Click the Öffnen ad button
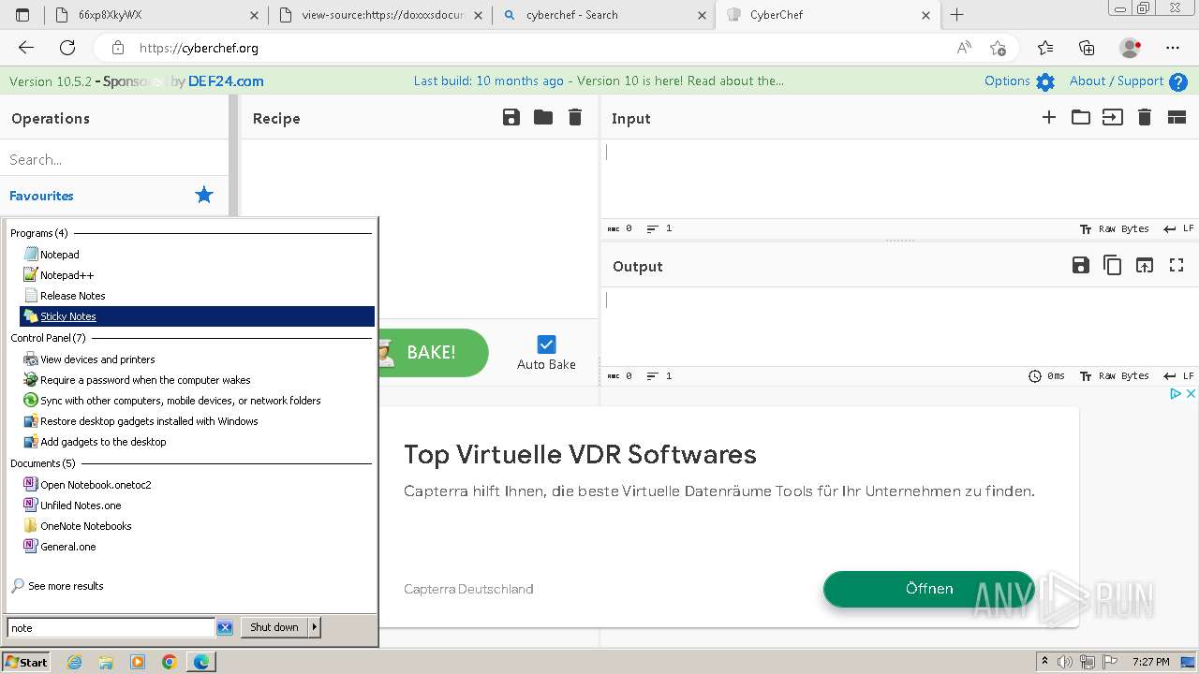This screenshot has height=674, width=1199. [x=929, y=589]
